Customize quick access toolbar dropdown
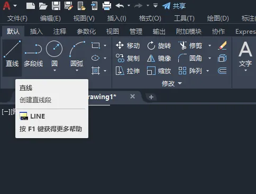Image resolution: width=256 pixels, height=194 pixels. [x=156, y=6]
